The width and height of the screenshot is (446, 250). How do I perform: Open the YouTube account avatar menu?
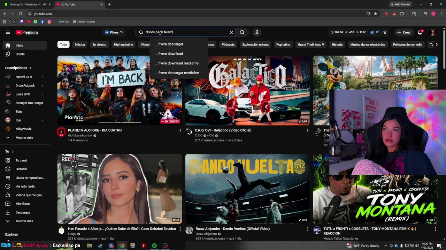point(433,32)
